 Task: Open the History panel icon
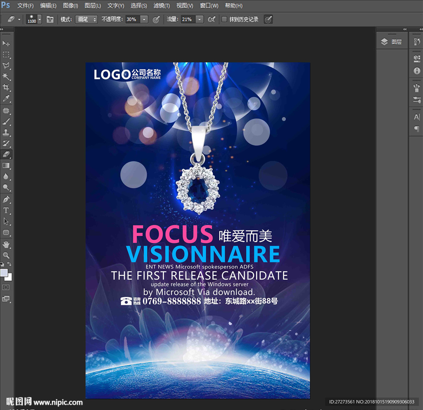tap(417, 42)
